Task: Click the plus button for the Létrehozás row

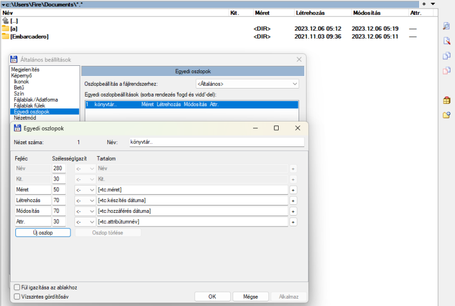Action: (x=293, y=201)
